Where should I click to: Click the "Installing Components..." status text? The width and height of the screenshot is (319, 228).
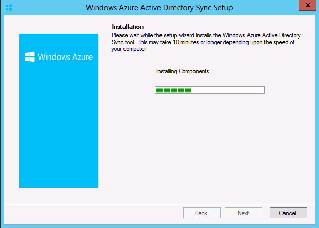click(185, 71)
